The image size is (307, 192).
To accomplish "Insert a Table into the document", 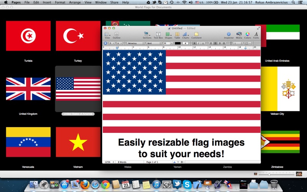I will [x=177, y=35].
